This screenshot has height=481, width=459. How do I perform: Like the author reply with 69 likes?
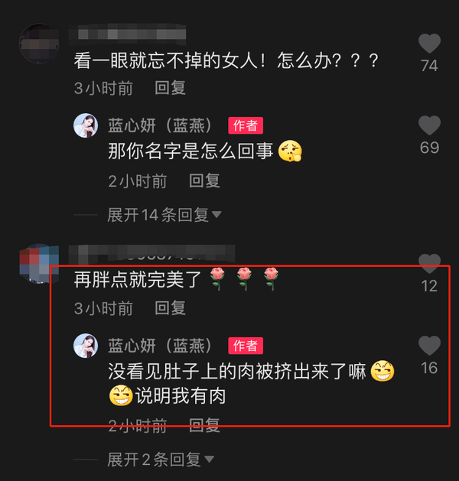click(429, 125)
